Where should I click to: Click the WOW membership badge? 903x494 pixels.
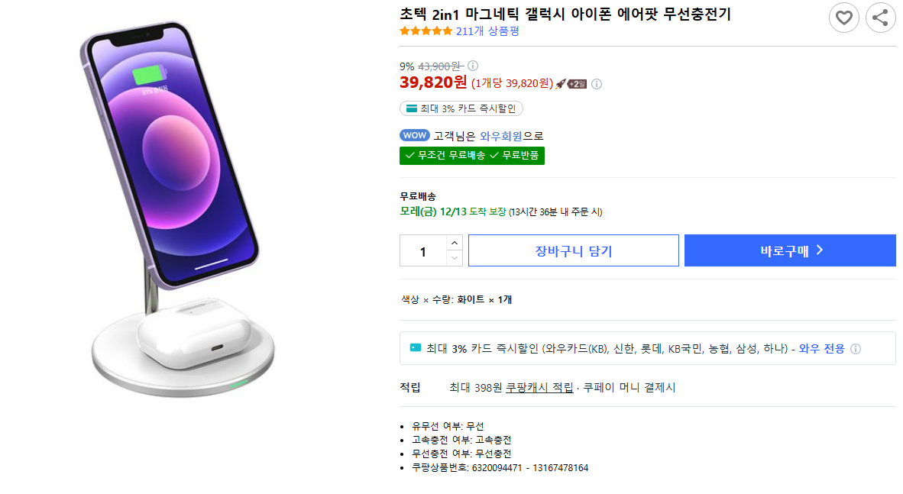[x=415, y=135]
